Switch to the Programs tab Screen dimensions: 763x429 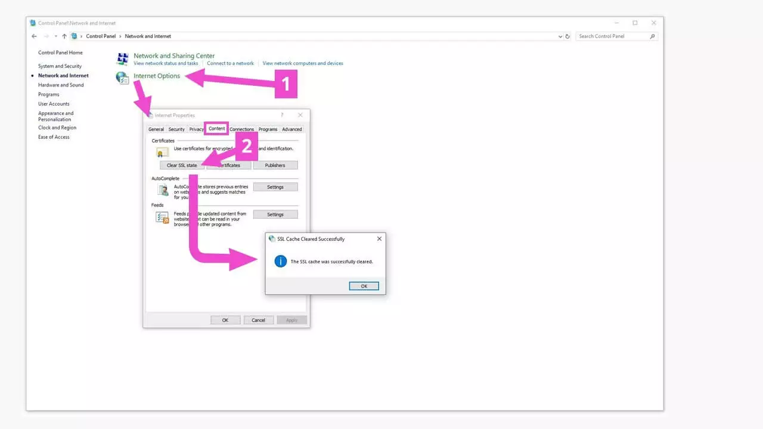[268, 129]
